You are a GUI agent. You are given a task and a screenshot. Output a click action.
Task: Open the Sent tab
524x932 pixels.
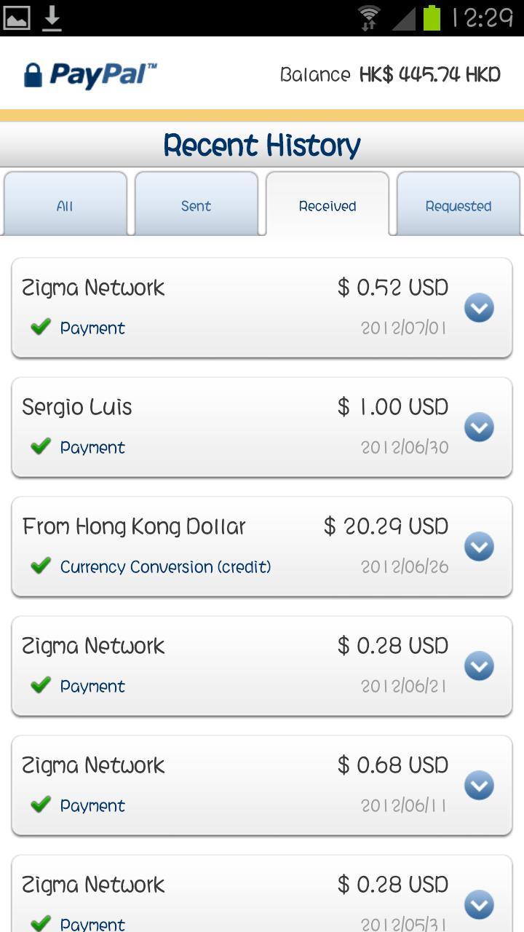click(196, 206)
